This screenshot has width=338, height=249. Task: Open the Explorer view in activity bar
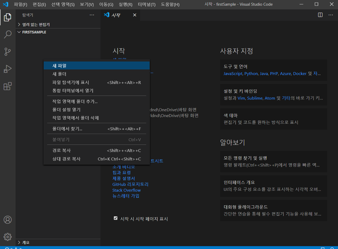(8, 17)
